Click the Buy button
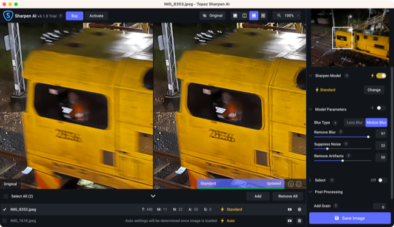Screen dimensions: 394x227 (x=75, y=16)
